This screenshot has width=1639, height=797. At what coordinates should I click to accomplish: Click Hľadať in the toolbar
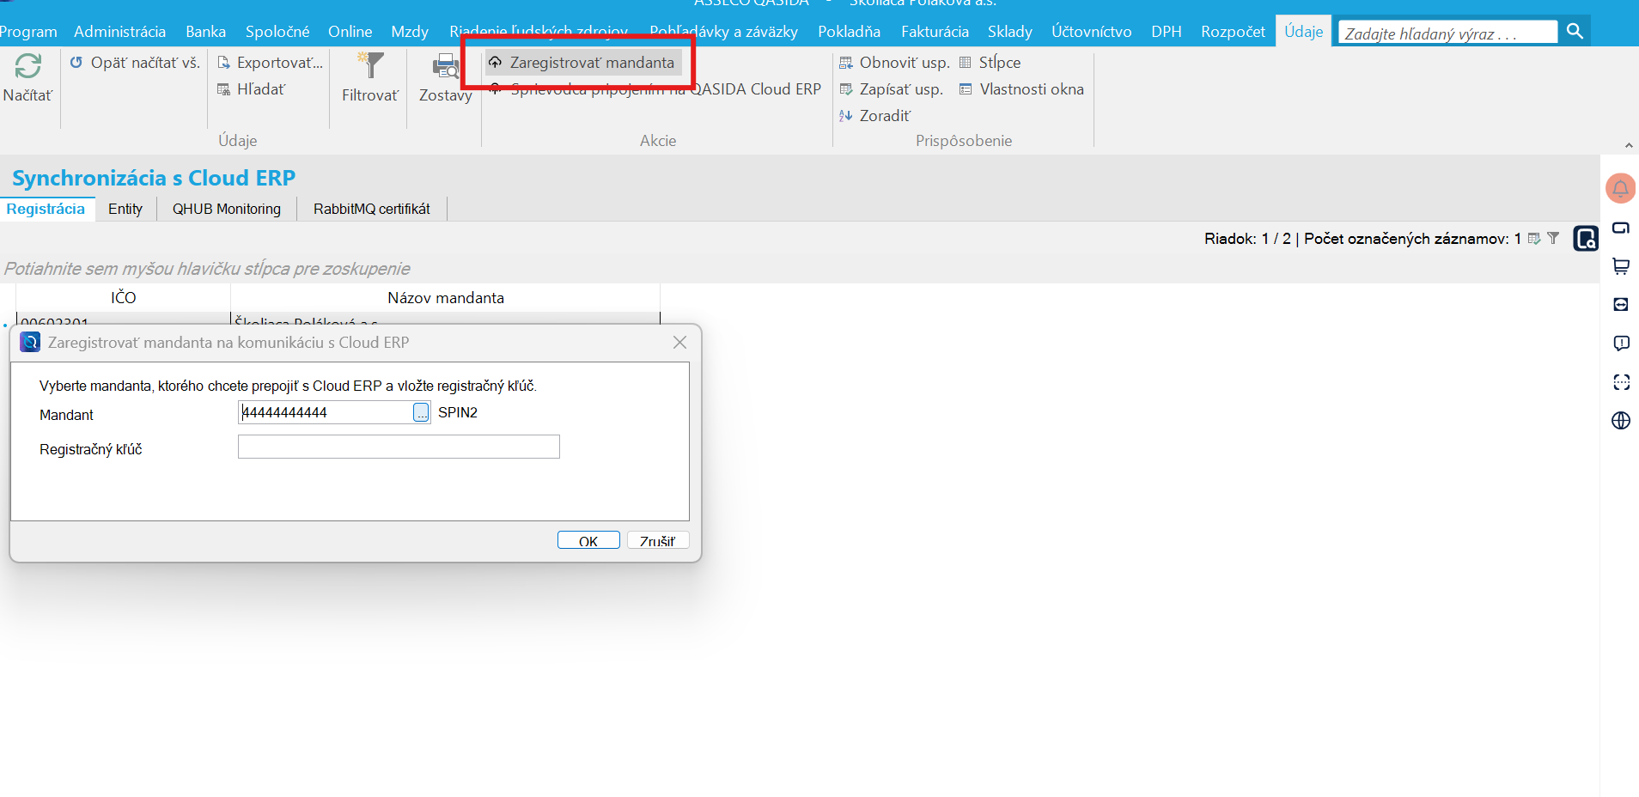[251, 89]
